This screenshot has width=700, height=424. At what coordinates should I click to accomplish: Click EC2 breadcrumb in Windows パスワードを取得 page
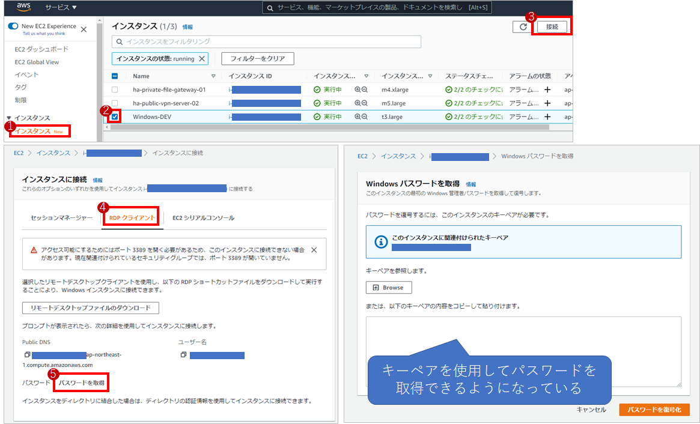362,156
